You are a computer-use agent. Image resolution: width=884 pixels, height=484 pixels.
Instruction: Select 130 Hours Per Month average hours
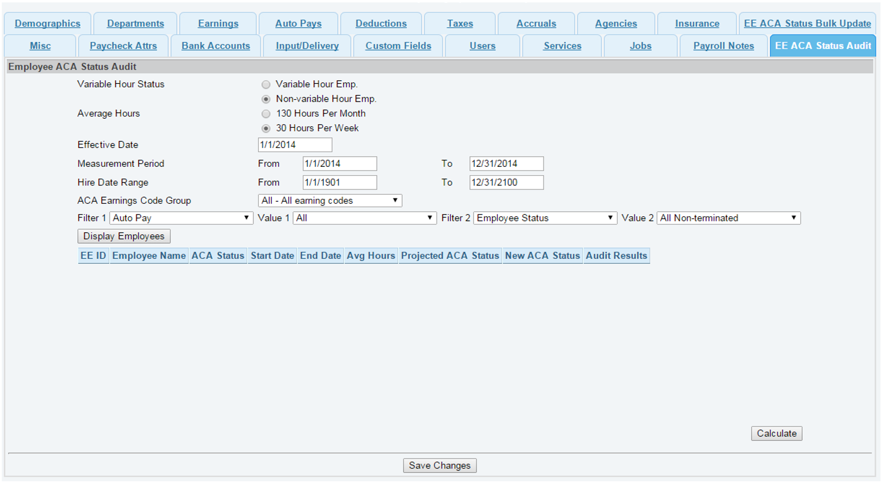[265, 113]
